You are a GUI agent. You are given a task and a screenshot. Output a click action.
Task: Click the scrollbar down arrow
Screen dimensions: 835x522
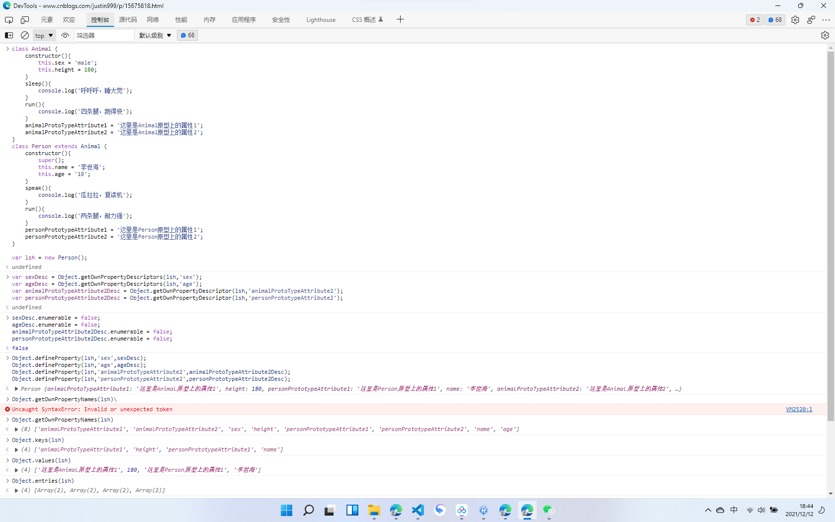point(831,493)
